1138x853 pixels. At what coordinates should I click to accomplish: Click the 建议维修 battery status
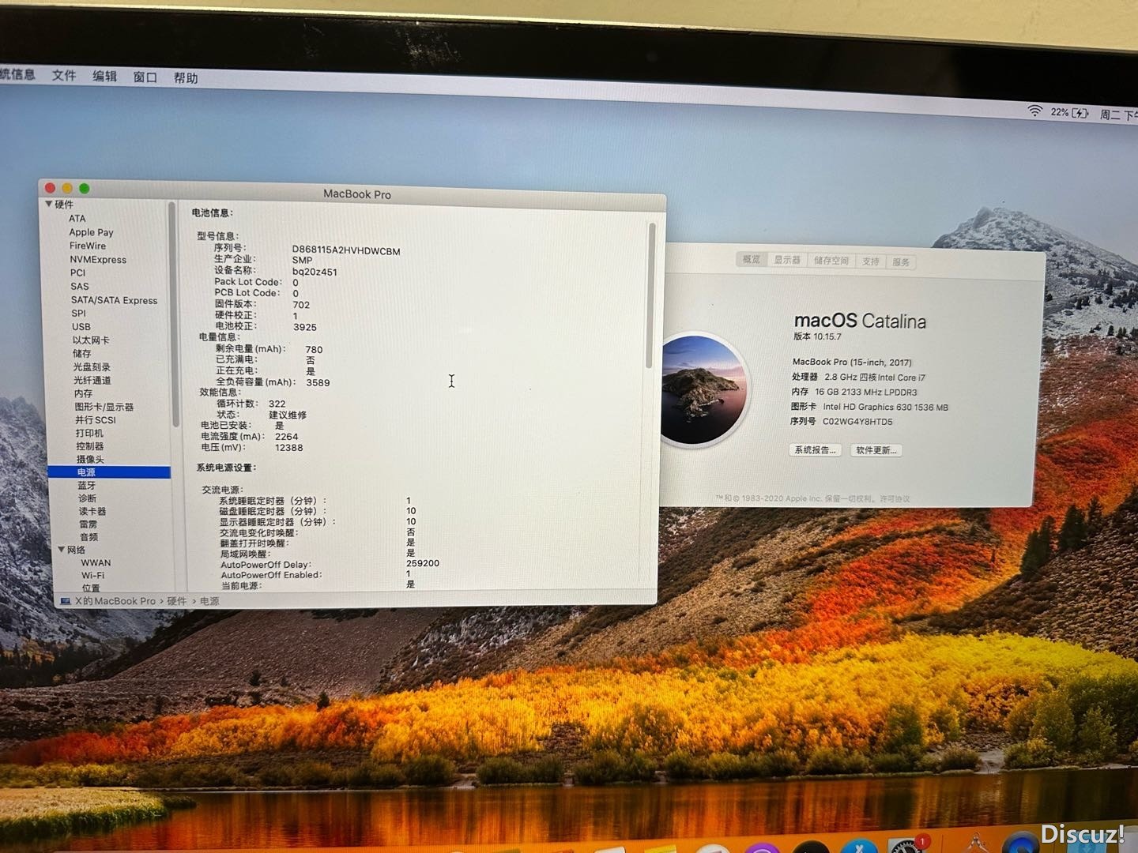288,415
